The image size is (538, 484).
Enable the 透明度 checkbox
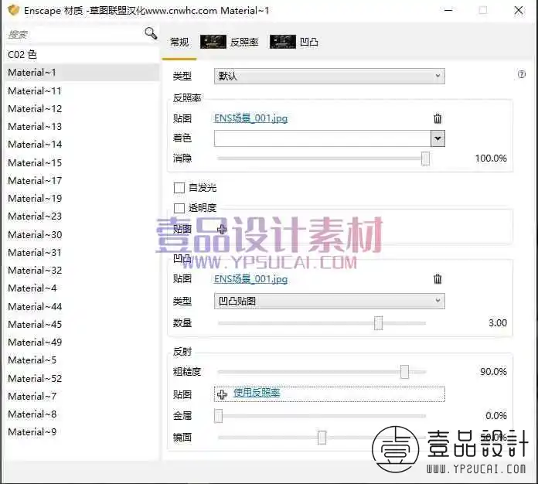point(179,208)
